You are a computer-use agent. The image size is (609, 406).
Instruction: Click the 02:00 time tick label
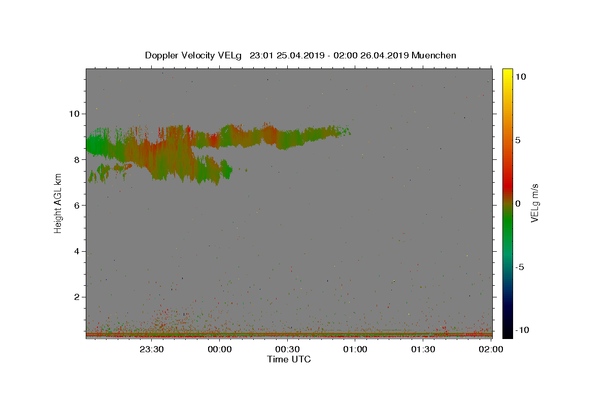coord(491,349)
